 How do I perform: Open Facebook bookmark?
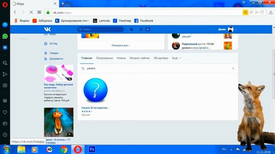tap(144, 21)
